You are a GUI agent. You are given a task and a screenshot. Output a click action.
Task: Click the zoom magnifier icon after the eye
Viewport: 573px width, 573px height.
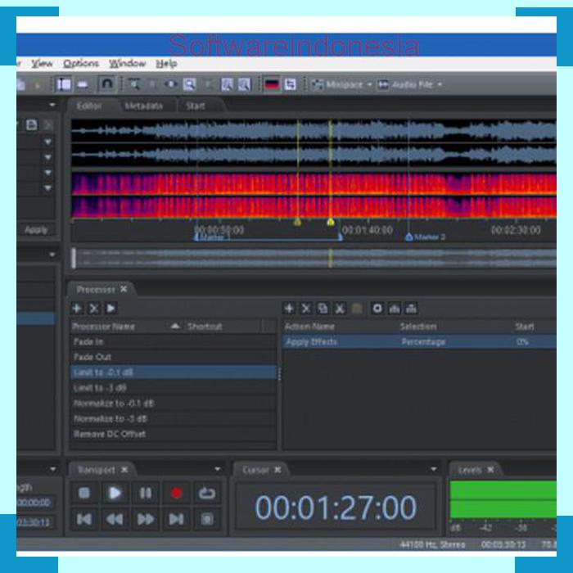click(189, 84)
